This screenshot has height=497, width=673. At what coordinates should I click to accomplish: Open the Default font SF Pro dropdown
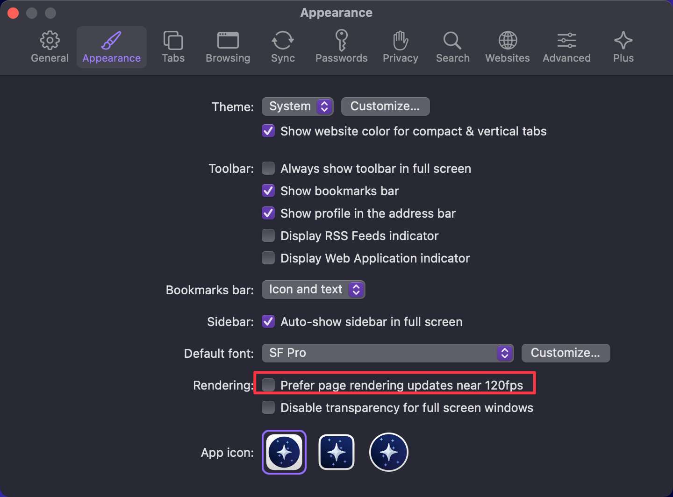pyautogui.click(x=387, y=353)
